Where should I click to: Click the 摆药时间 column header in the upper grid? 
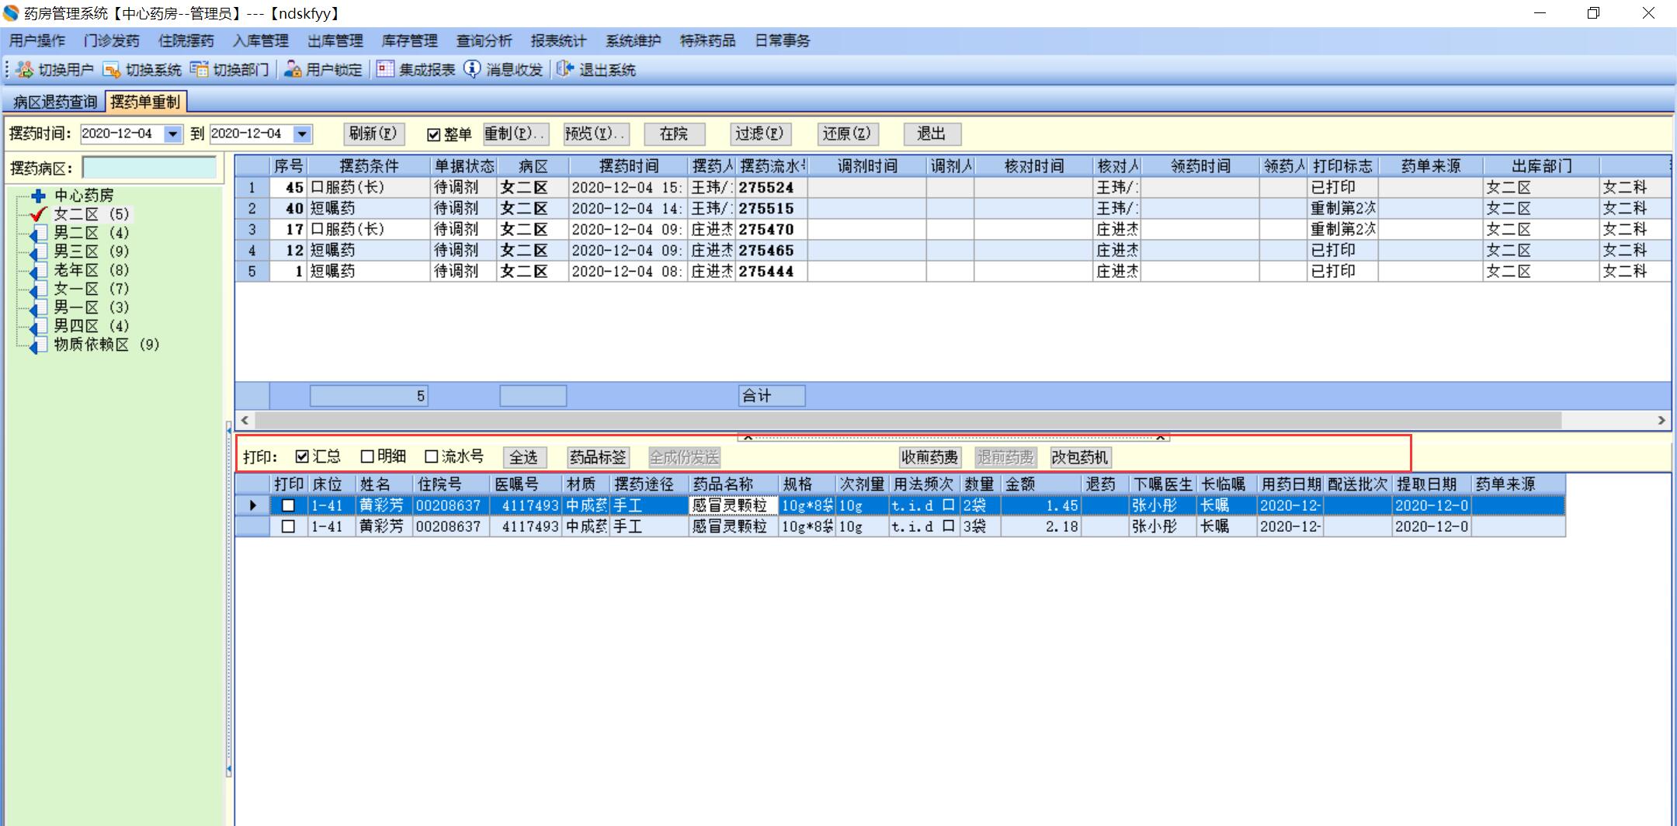tap(628, 167)
